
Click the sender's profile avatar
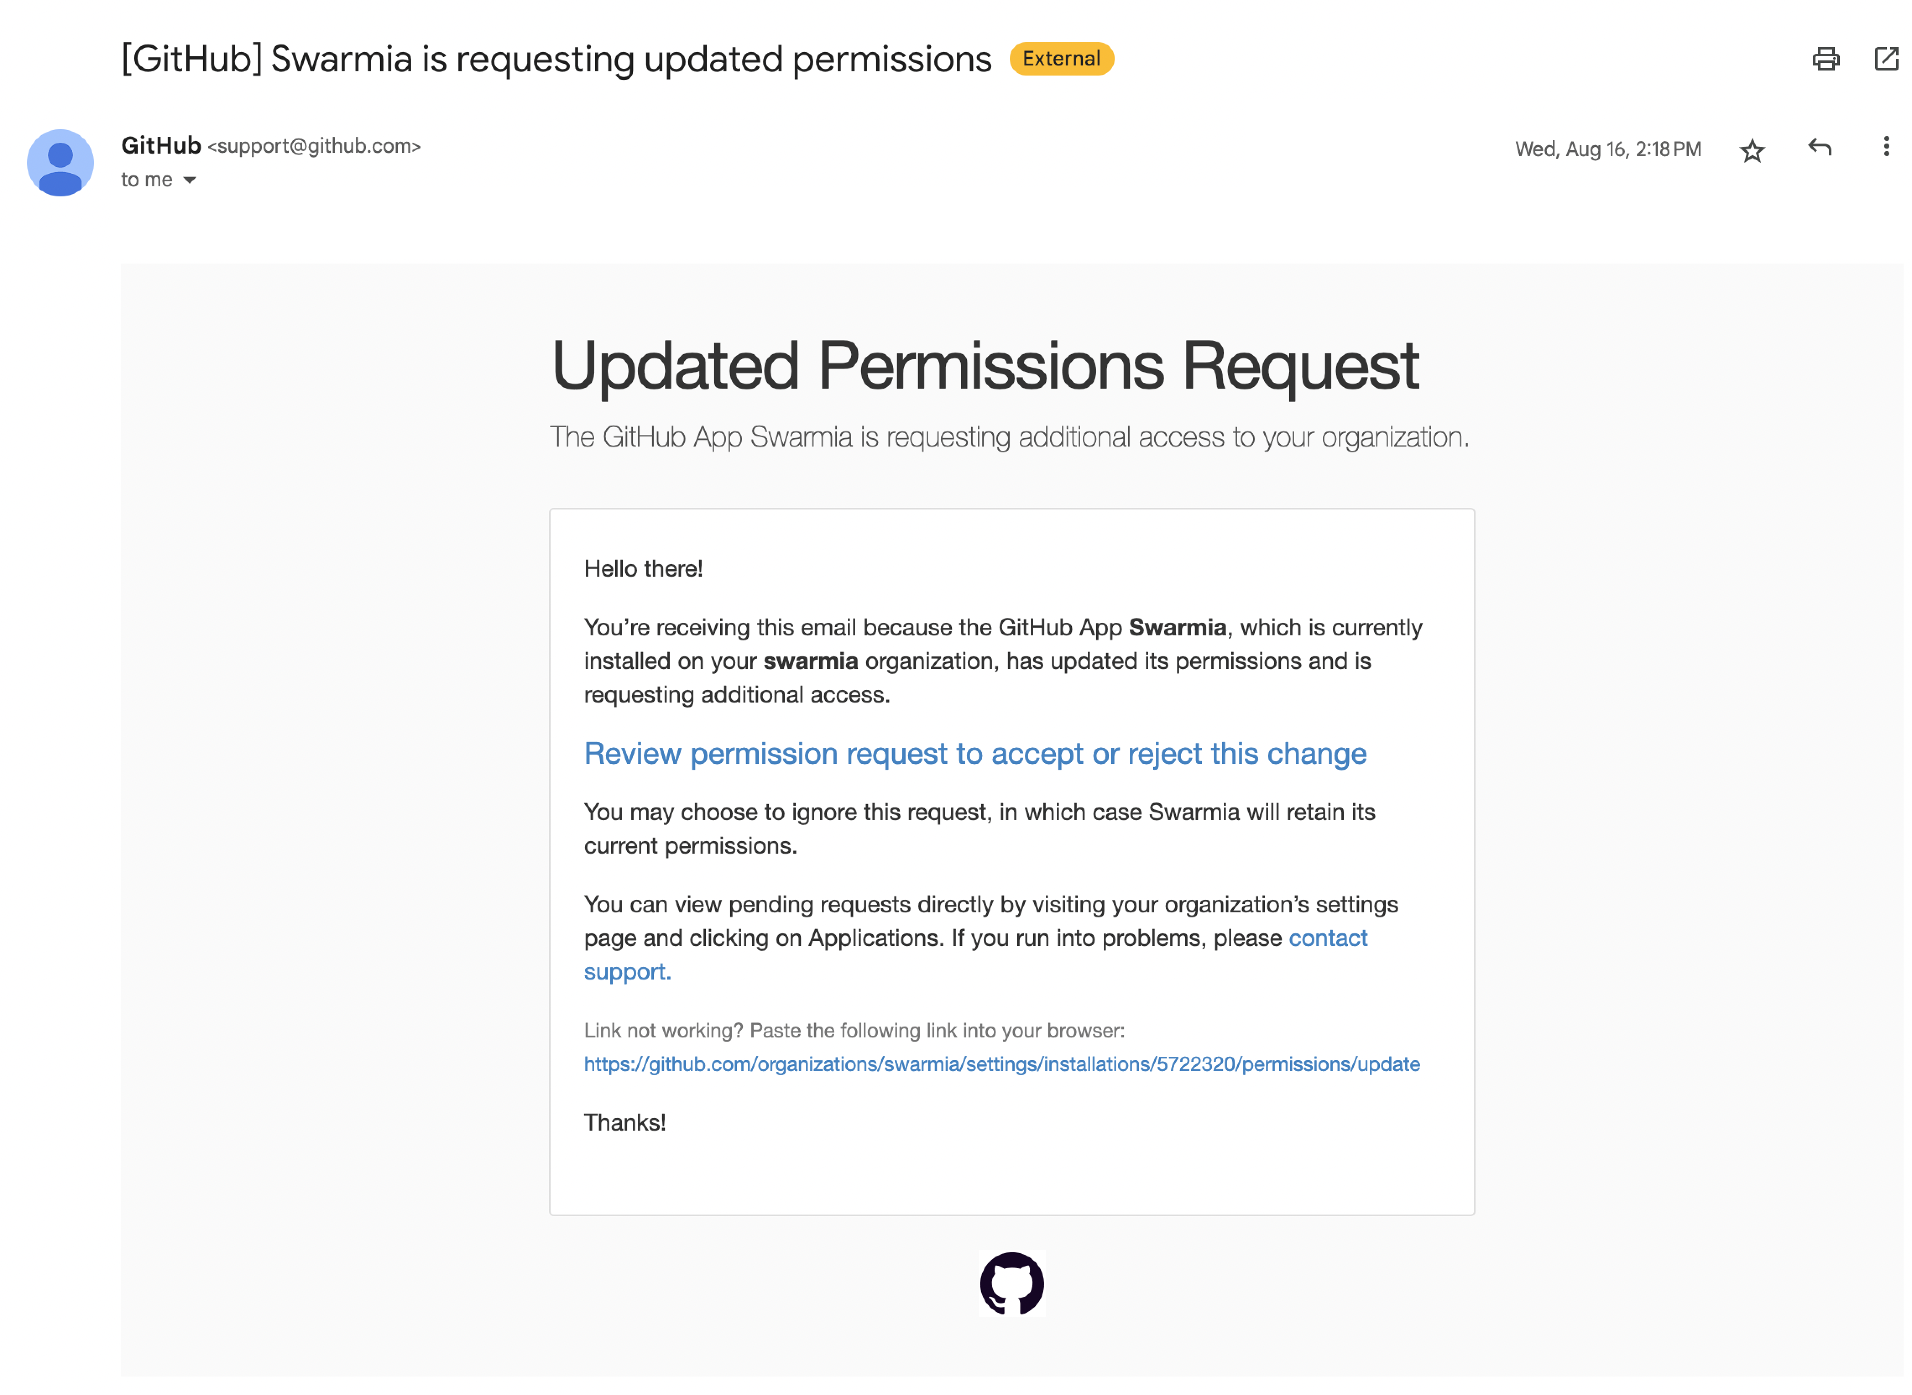(60, 163)
